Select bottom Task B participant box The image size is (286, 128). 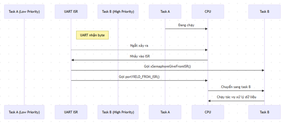265,112
